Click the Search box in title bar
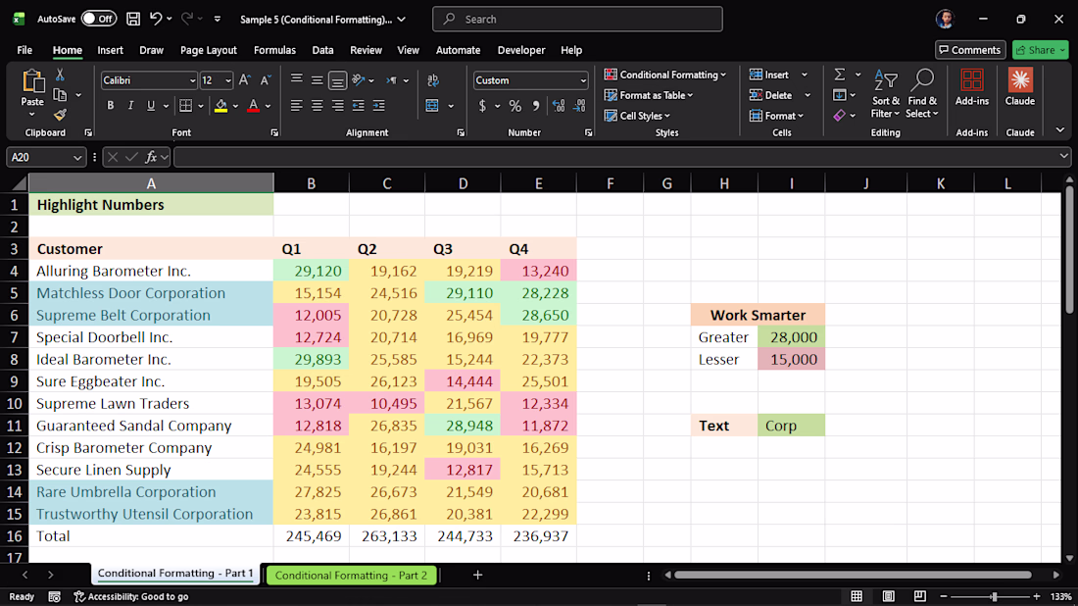This screenshot has height=606, width=1078. (577, 20)
